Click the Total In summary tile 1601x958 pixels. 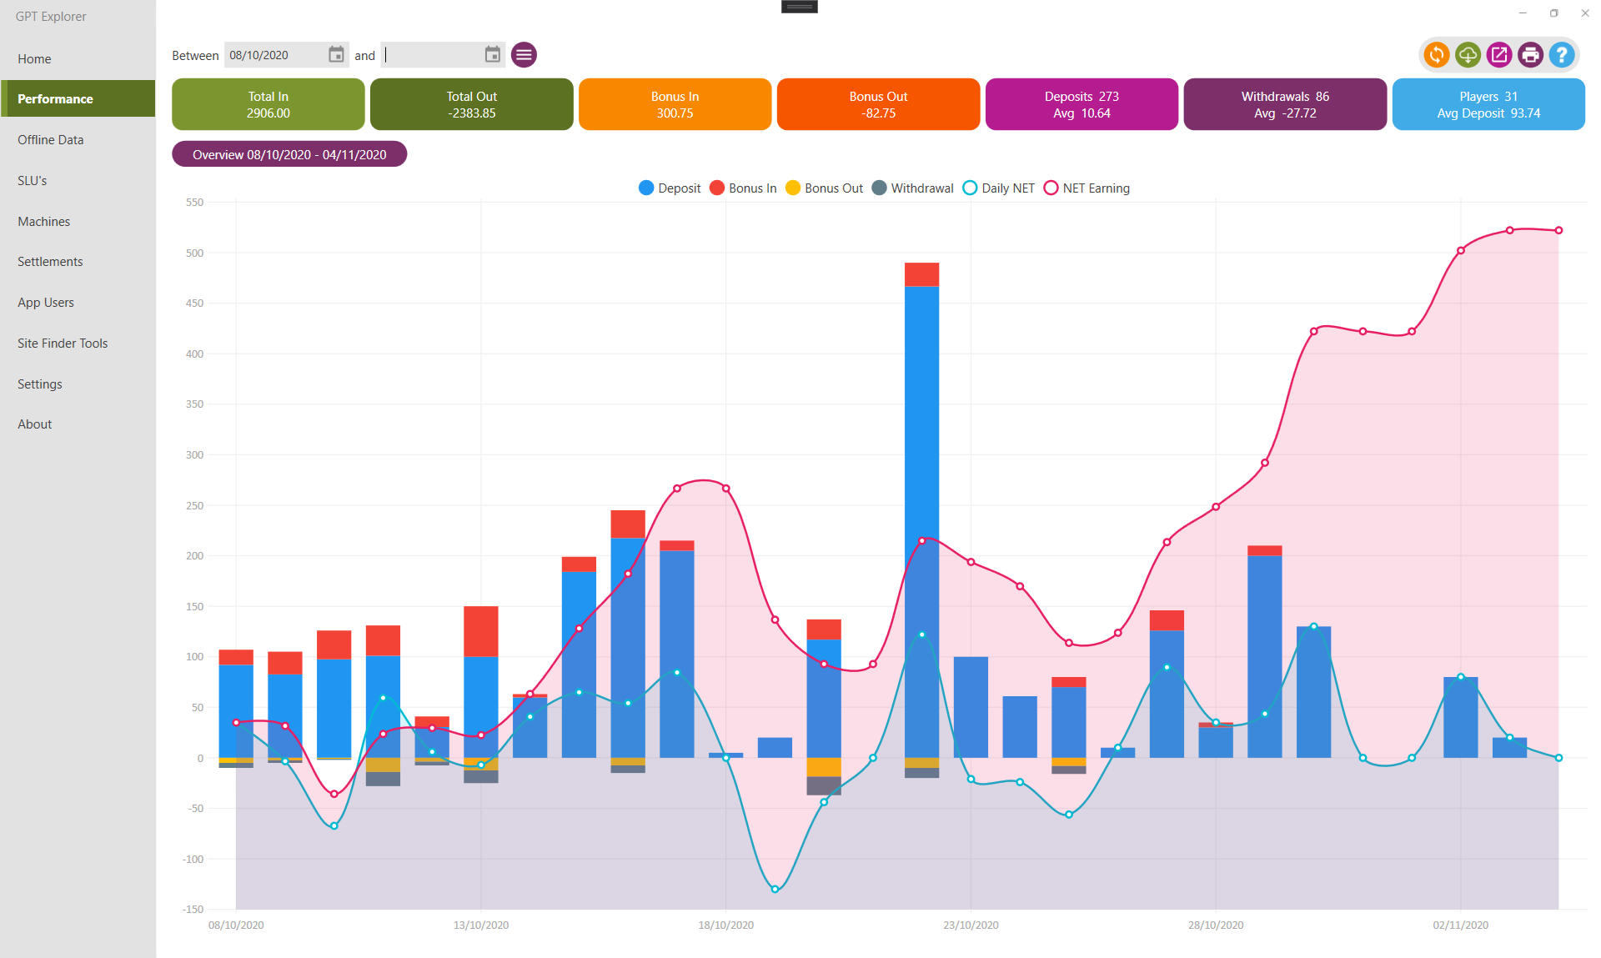(x=268, y=104)
